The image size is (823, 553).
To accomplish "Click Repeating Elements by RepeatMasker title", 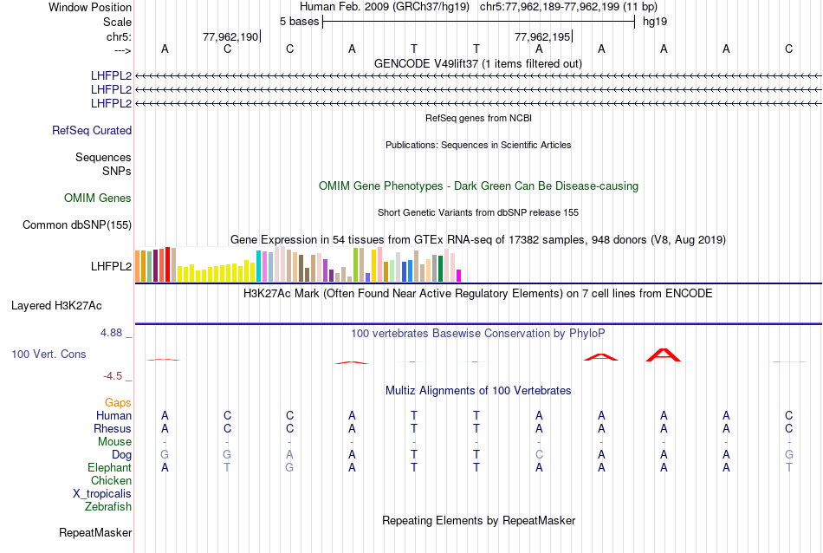I will click(x=479, y=520).
